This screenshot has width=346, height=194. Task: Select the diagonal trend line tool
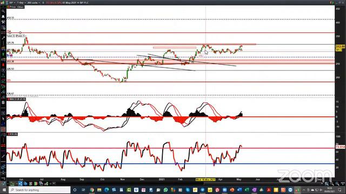(x=3, y=156)
